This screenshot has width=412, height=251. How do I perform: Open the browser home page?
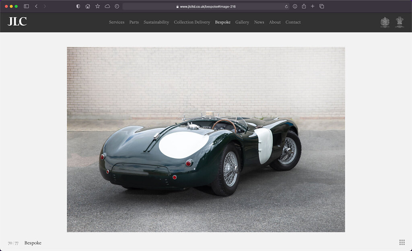point(88,6)
